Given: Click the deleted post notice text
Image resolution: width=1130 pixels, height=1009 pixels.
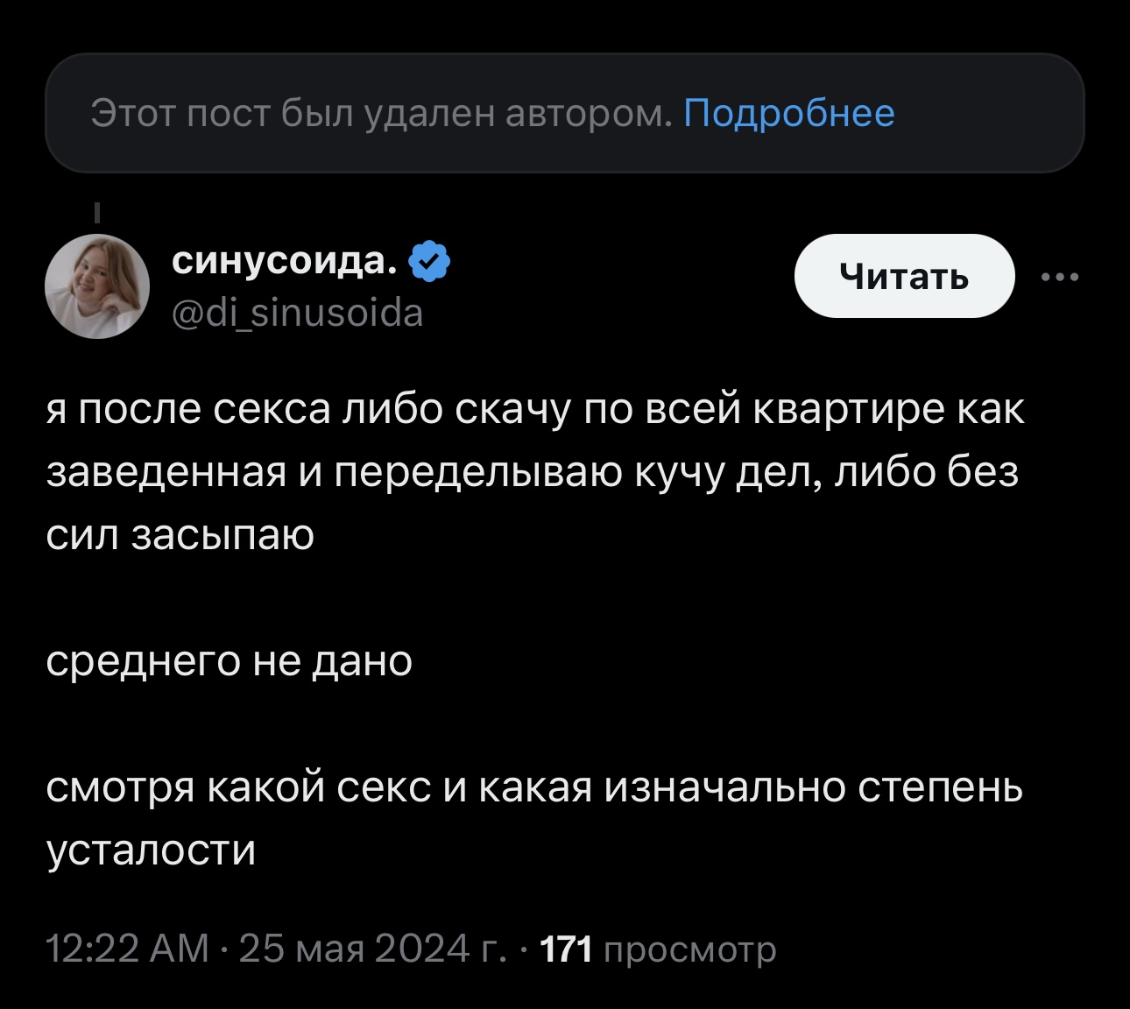Looking at the screenshot, I should coord(381,113).
